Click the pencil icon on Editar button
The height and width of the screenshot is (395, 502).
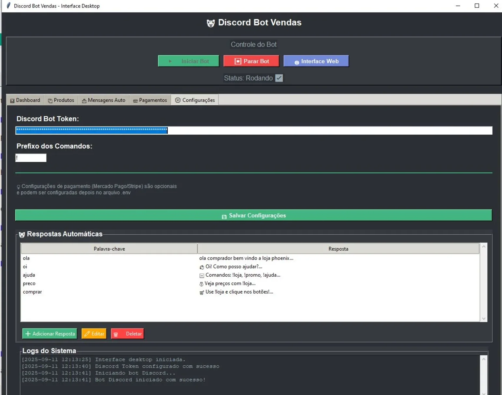tap(87, 334)
